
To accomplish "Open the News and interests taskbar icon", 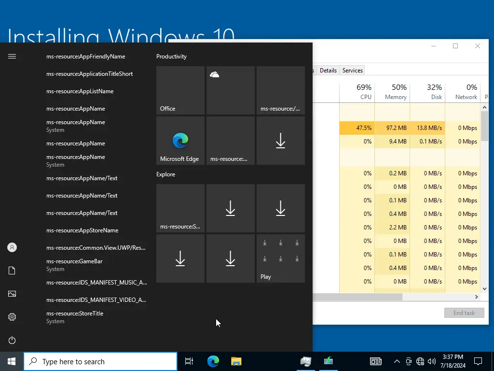I will 375,361.
